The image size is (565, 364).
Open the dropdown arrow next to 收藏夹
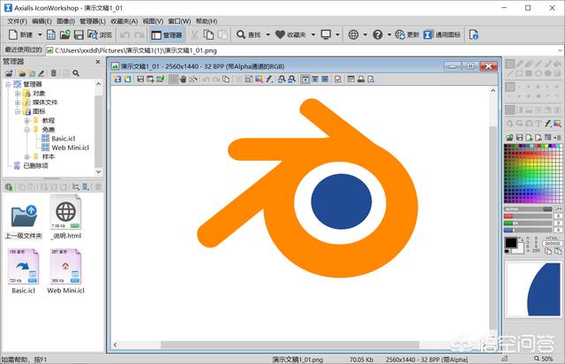pyautogui.click(x=313, y=34)
